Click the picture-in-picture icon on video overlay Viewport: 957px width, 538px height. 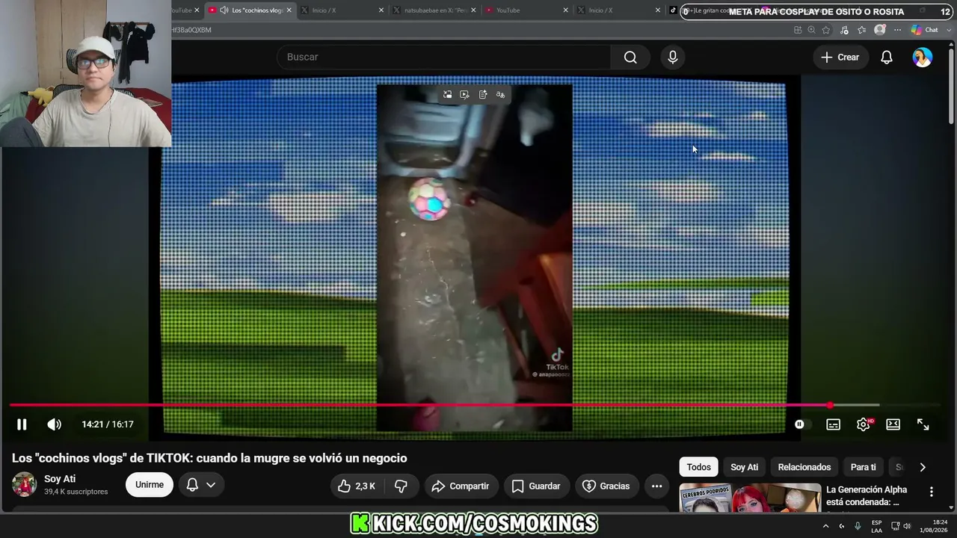447,94
